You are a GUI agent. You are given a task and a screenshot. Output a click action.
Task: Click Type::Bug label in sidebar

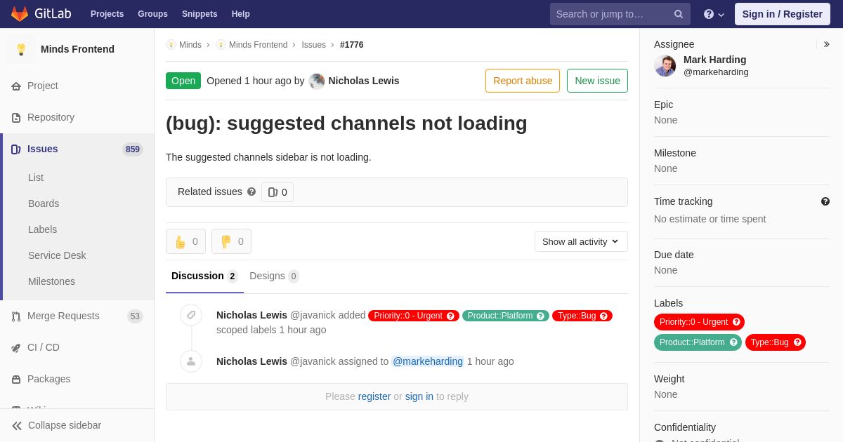776,342
